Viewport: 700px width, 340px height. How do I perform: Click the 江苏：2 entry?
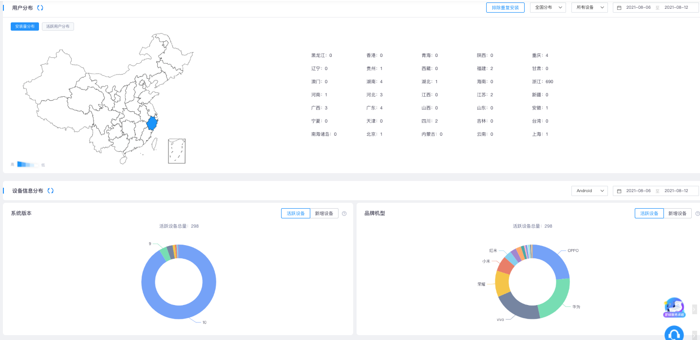point(485,95)
